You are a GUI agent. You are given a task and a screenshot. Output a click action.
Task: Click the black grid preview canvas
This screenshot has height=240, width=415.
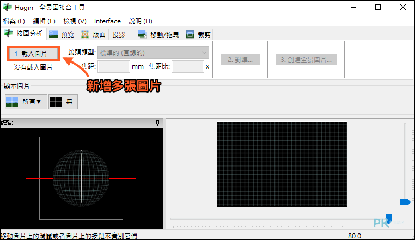282,164
